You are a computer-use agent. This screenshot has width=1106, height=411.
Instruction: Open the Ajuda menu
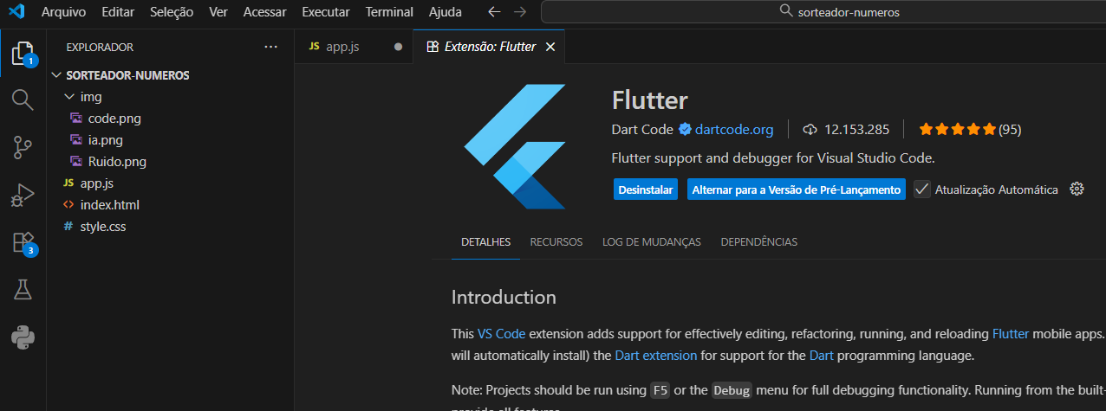446,12
